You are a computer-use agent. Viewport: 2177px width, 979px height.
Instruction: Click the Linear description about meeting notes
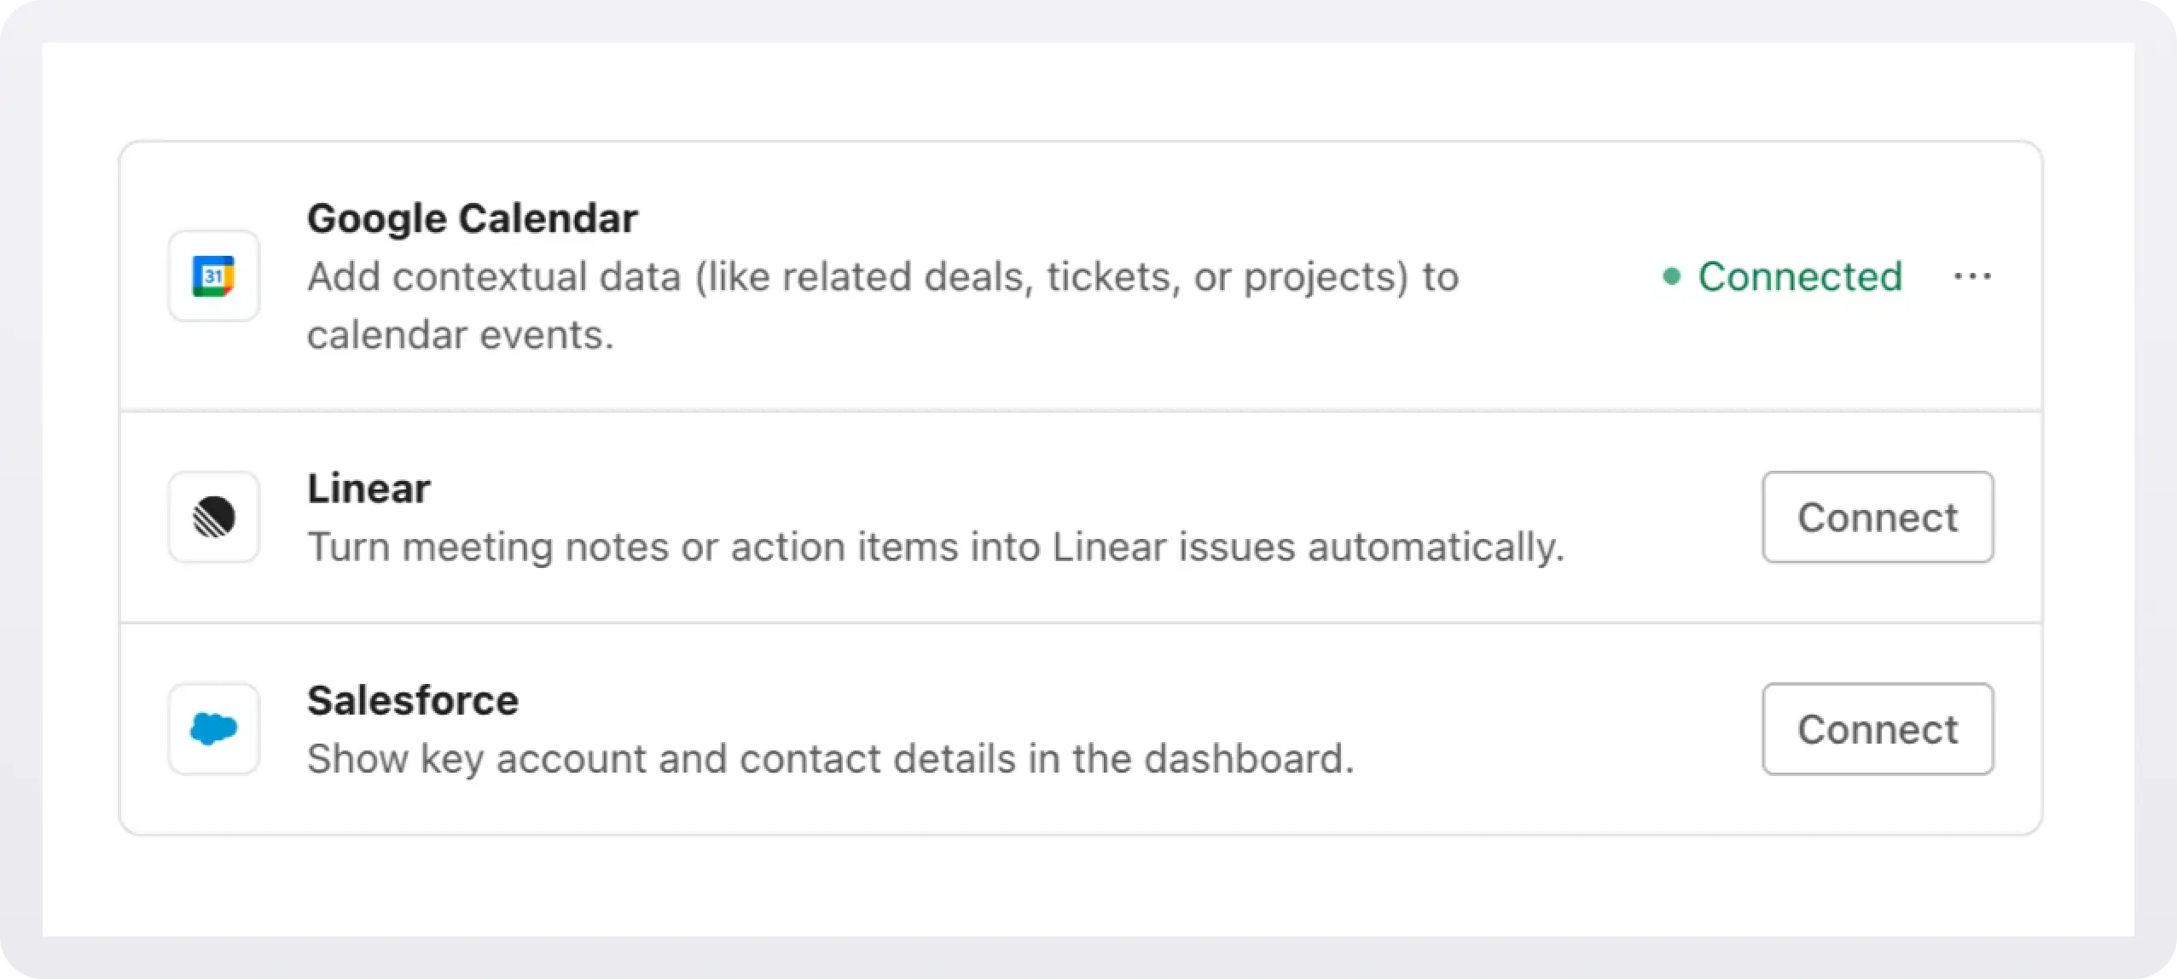tap(936, 546)
